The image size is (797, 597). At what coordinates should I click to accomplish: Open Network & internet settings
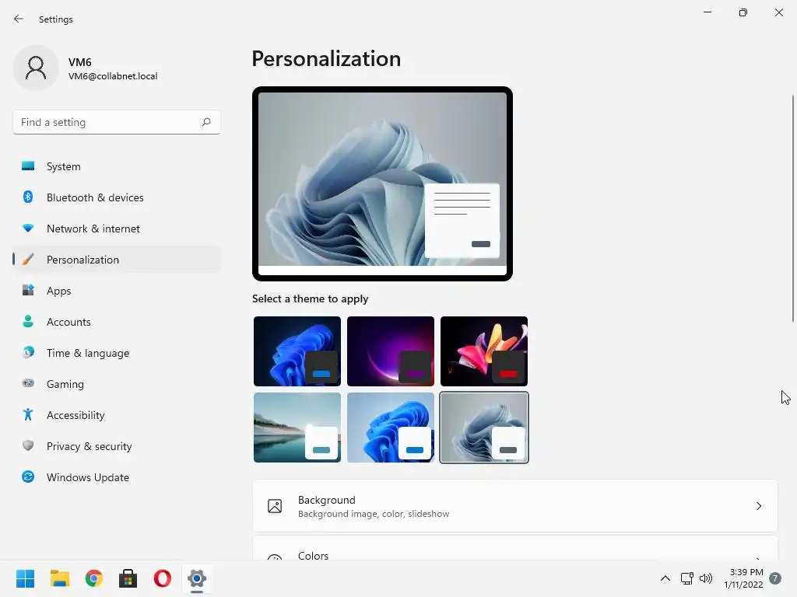tap(117, 229)
